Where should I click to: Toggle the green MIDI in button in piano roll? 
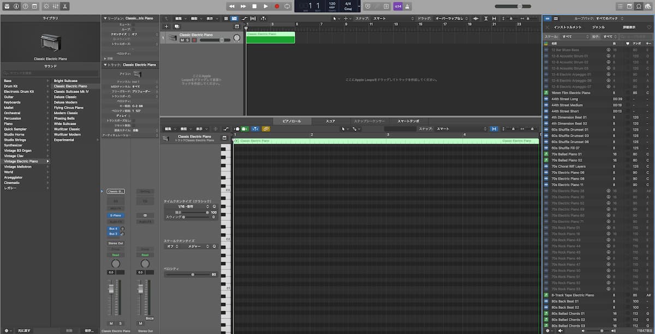point(245,129)
